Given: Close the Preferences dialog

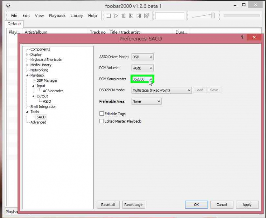Looking at the screenshot, I should pyautogui.click(x=254, y=37).
